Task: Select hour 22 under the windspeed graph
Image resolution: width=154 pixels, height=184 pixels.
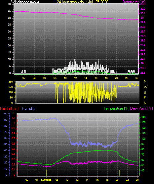Action: [127, 78]
